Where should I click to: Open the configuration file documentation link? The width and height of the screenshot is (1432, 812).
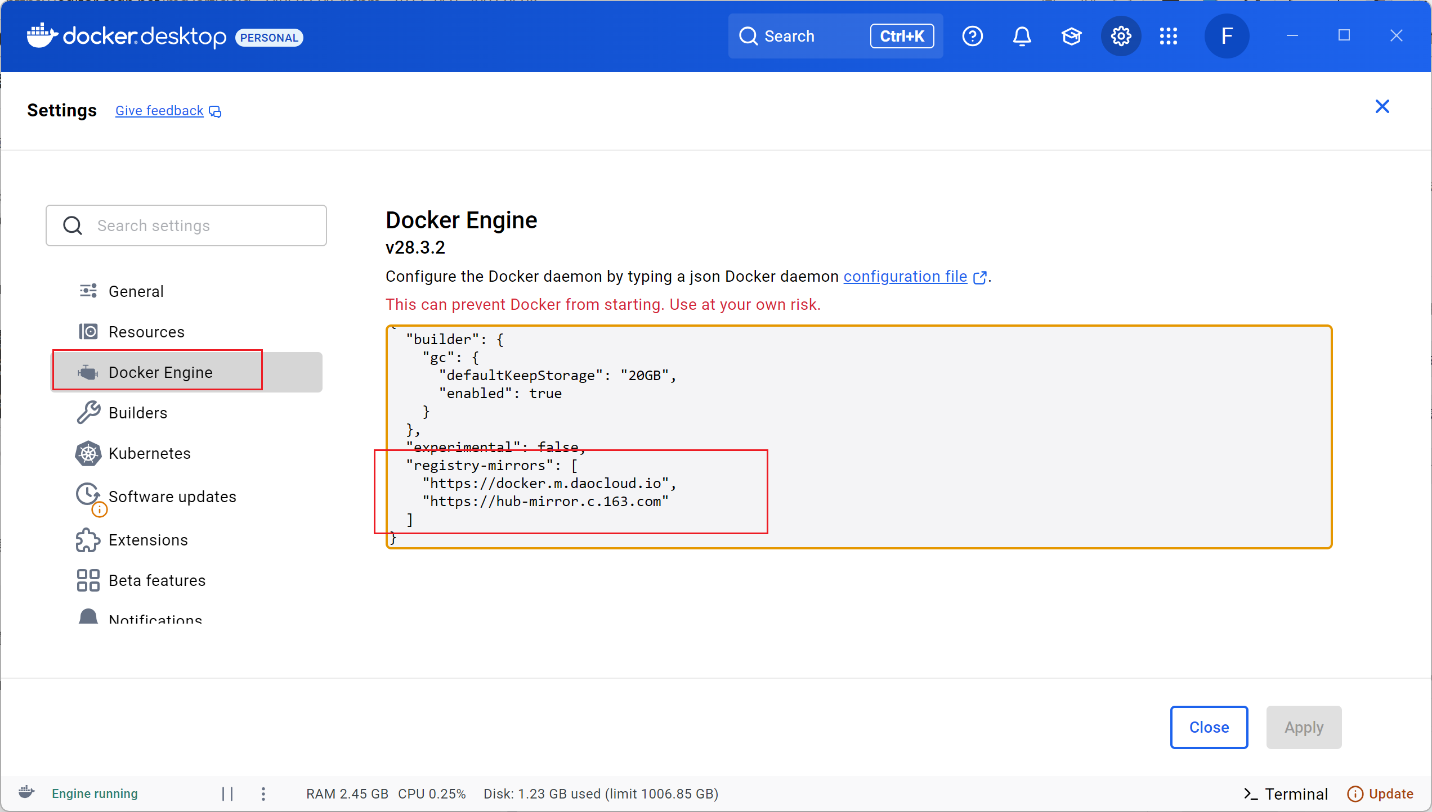click(x=905, y=277)
